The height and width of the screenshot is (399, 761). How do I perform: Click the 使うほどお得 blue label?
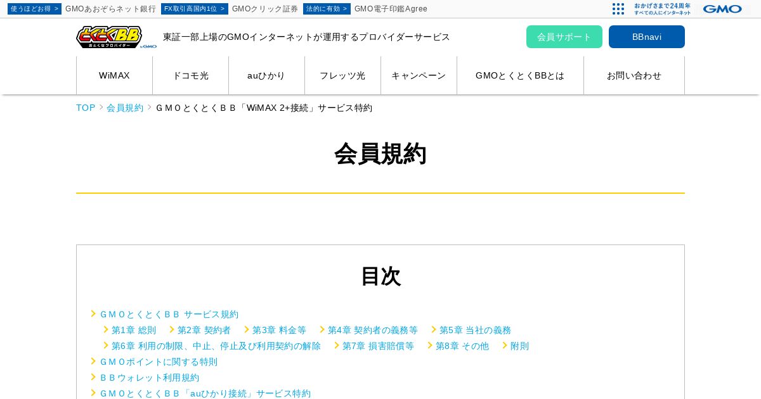tap(34, 9)
